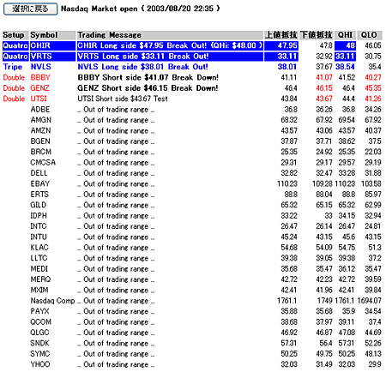Click the EBAY symbol row

40,183
